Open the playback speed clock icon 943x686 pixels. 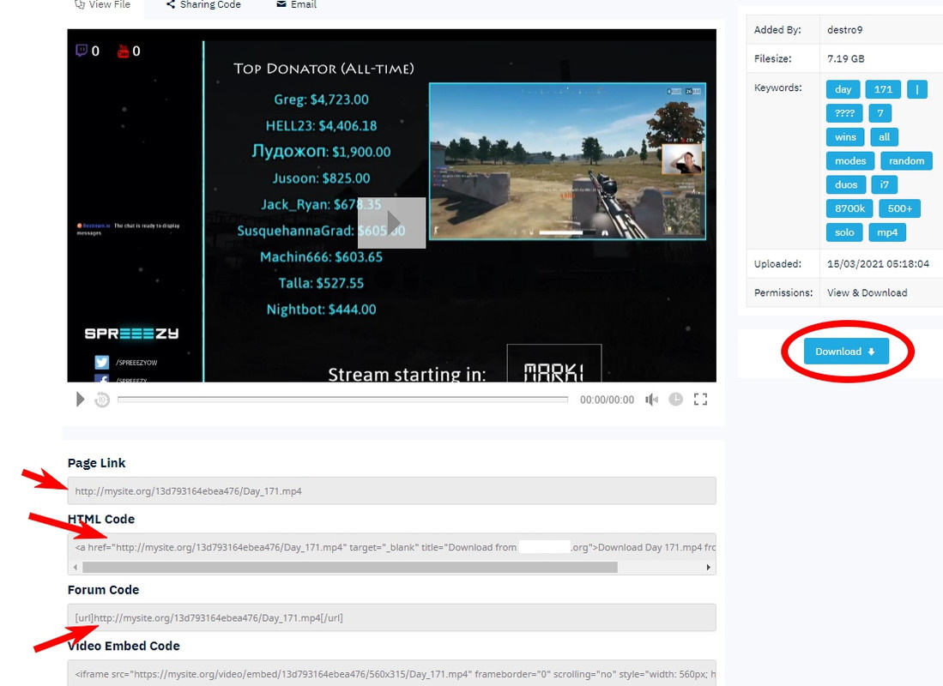coord(676,400)
